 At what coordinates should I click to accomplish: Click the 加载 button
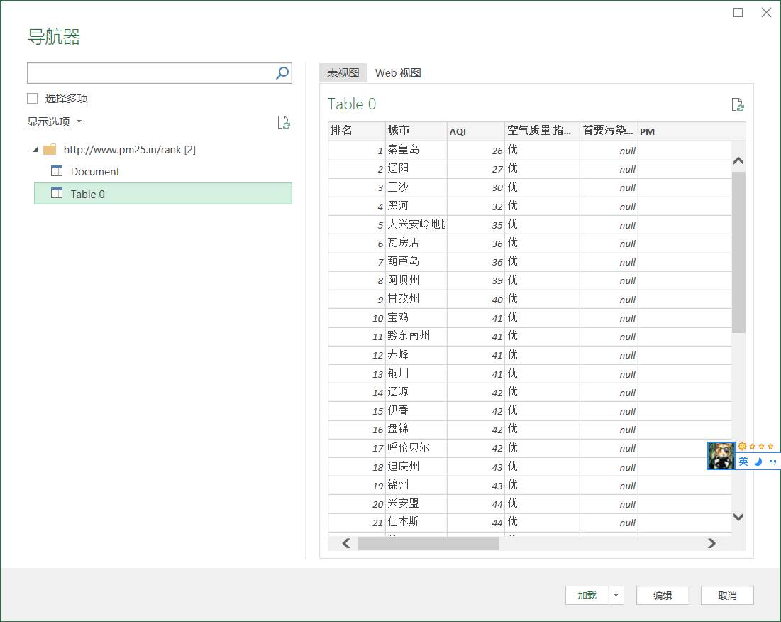click(587, 595)
